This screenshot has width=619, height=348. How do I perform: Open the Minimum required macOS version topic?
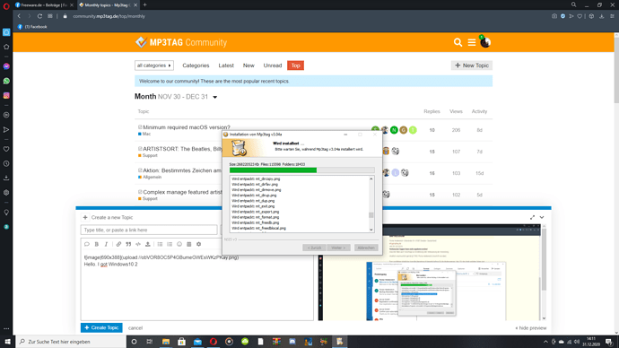187,127
